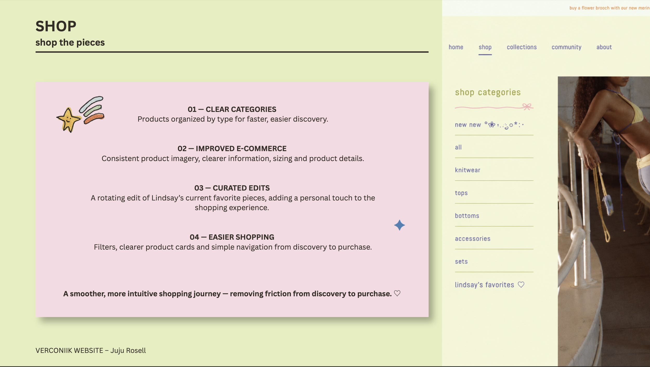The width and height of the screenshot is (650, 367).
Task: Click the 'shop the pieces' subtitle
Action: click(70, 42)
